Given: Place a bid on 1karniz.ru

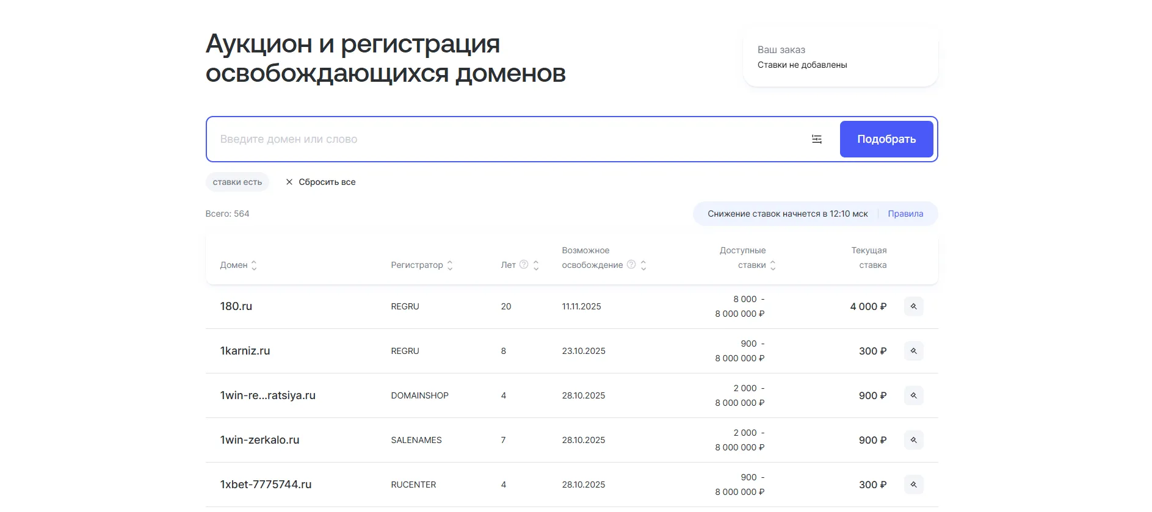Looking at the screenshot, I should [913, 351].
